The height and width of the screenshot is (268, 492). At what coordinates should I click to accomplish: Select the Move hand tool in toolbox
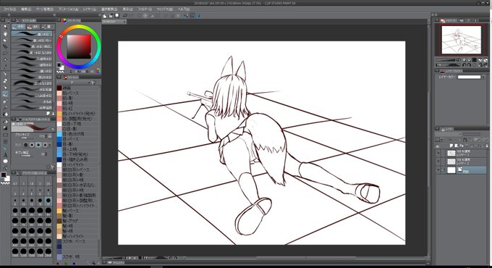click(x=5, y=33)
